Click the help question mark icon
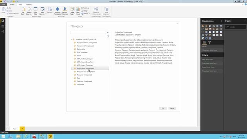247x139 pixels. [x=245, y=4]
